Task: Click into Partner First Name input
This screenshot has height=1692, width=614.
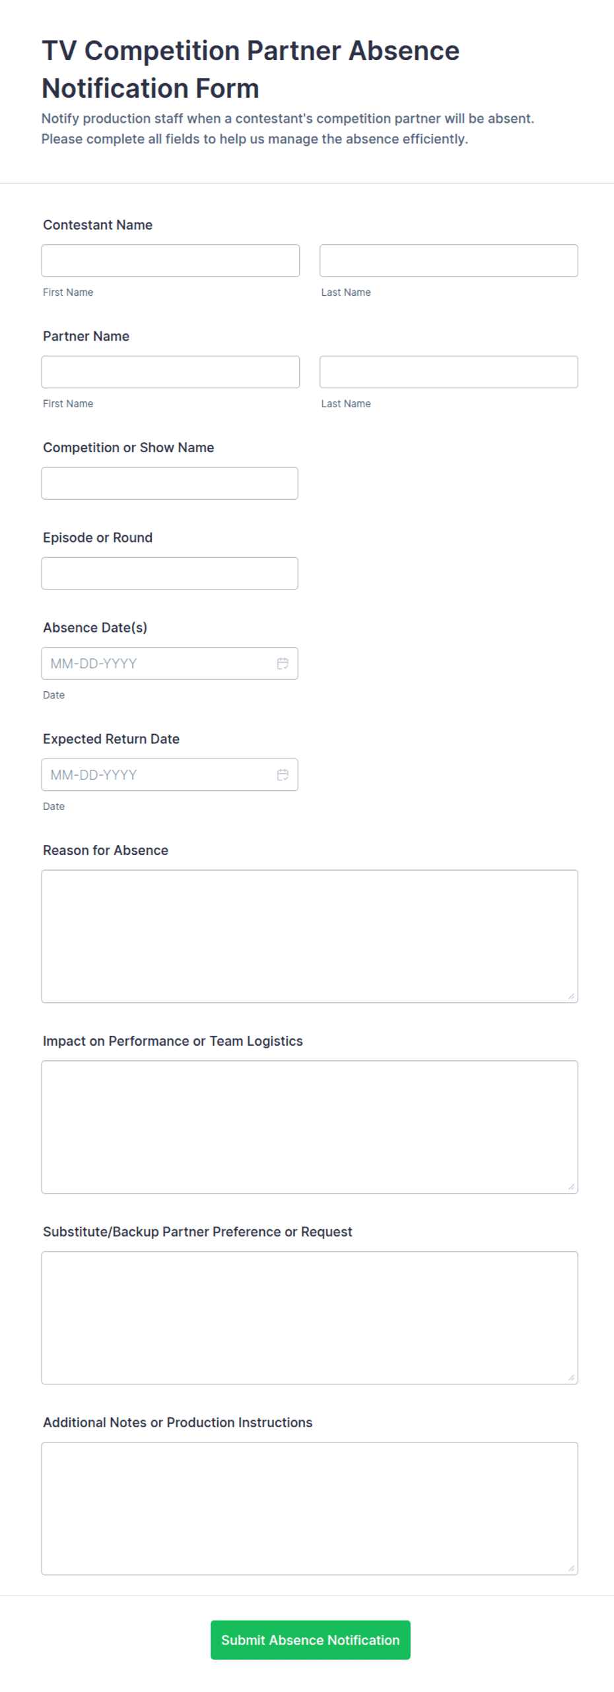Action: [x=170, y=372]
